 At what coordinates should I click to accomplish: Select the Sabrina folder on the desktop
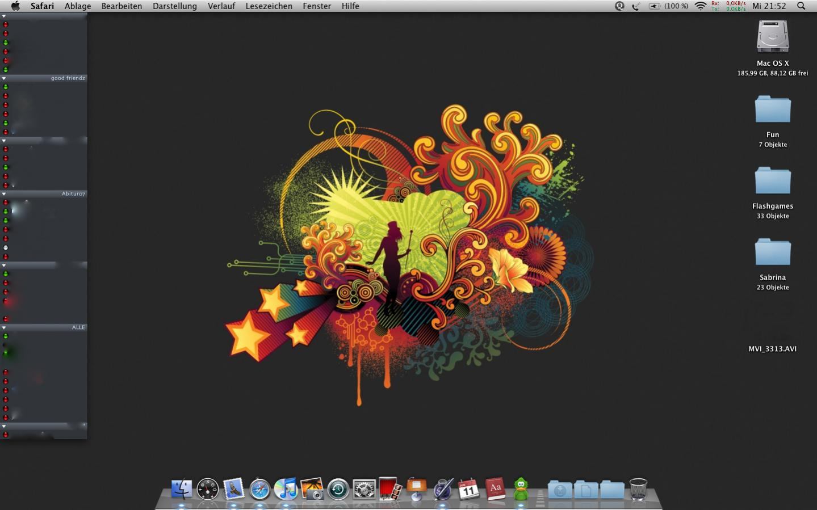click(x=773, y=252)
